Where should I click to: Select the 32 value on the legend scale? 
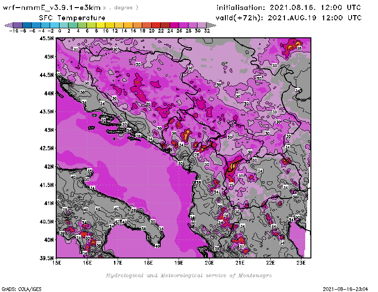[207, 31]
